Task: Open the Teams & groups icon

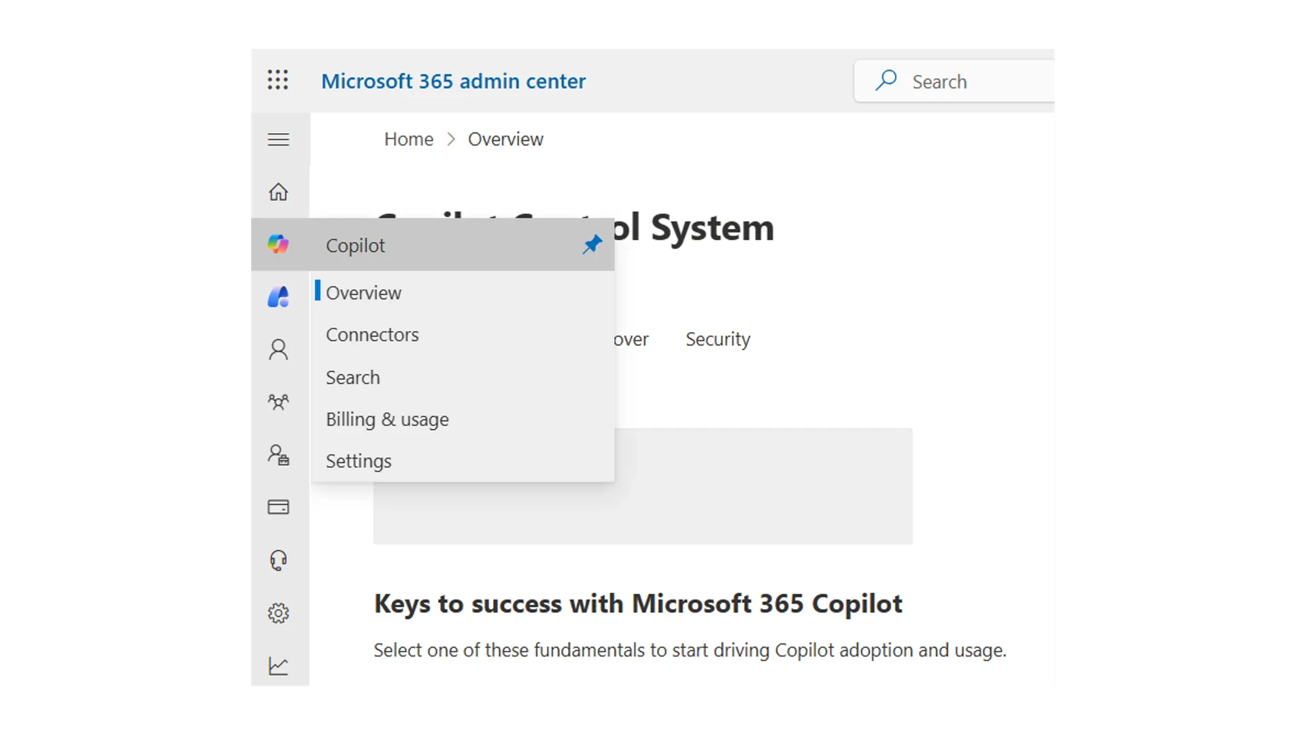Action: pyautogui.click(x=278, y=402)
